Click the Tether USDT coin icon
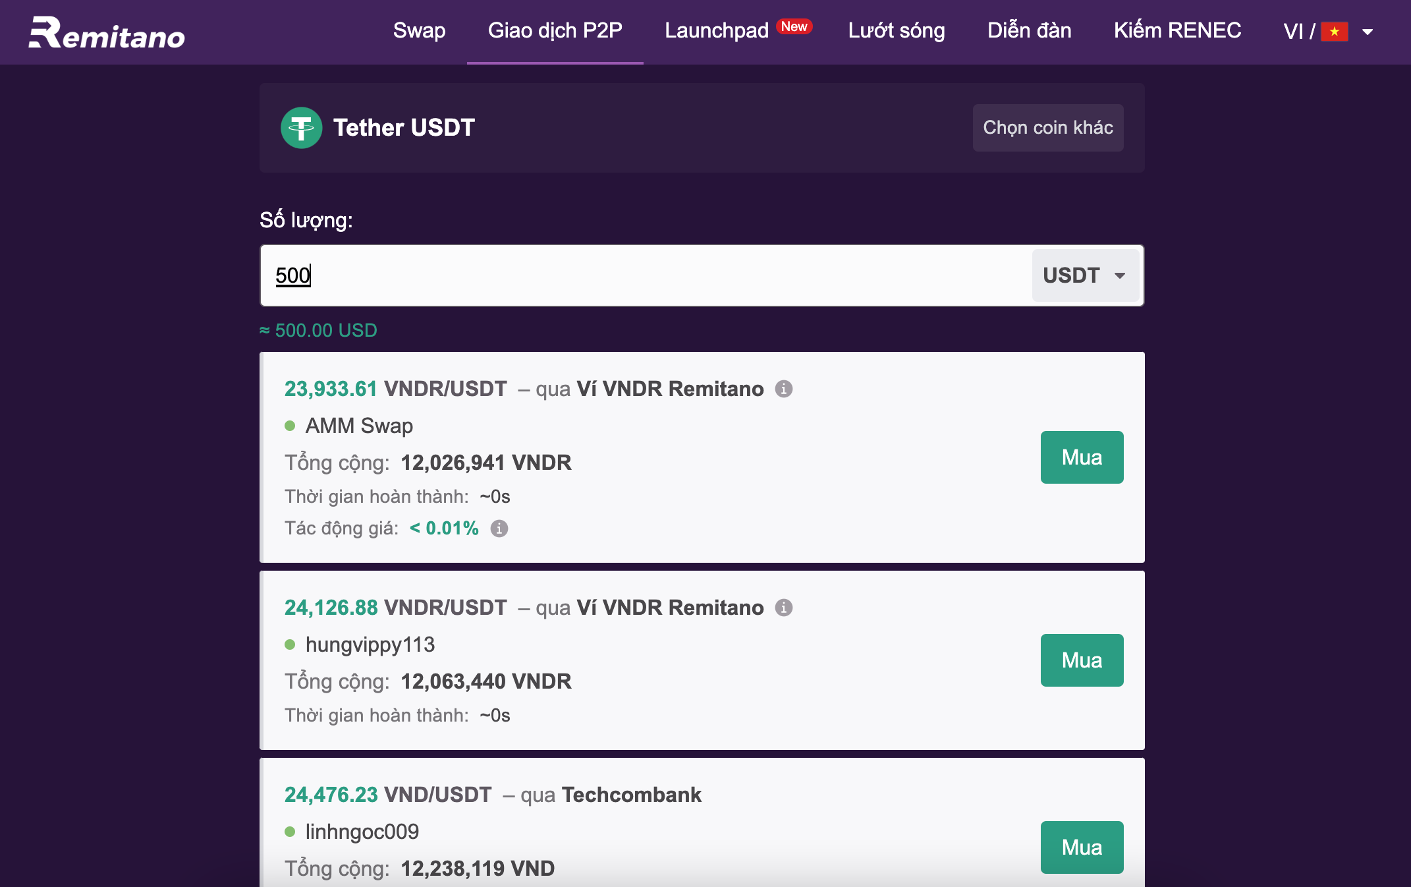This screenshot has width=1411, height=887. [301, 128]
